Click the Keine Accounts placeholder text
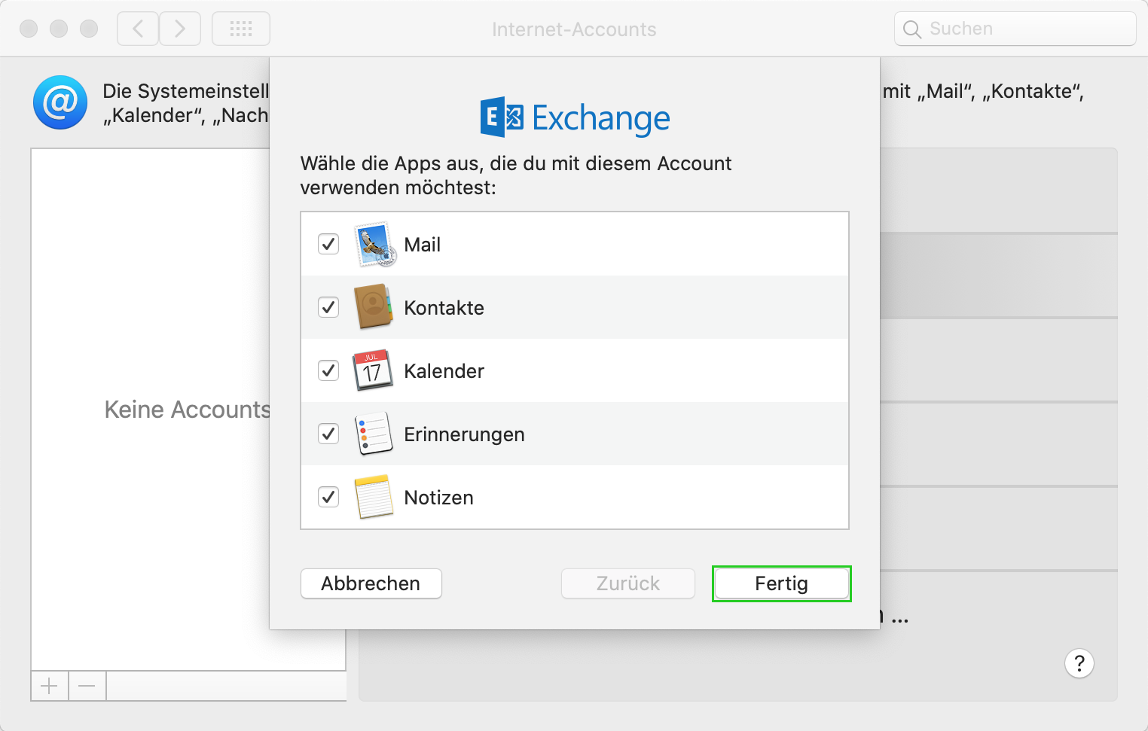Screen dimensions: 1148x731 pyautogui.click(x=187, y=409)
